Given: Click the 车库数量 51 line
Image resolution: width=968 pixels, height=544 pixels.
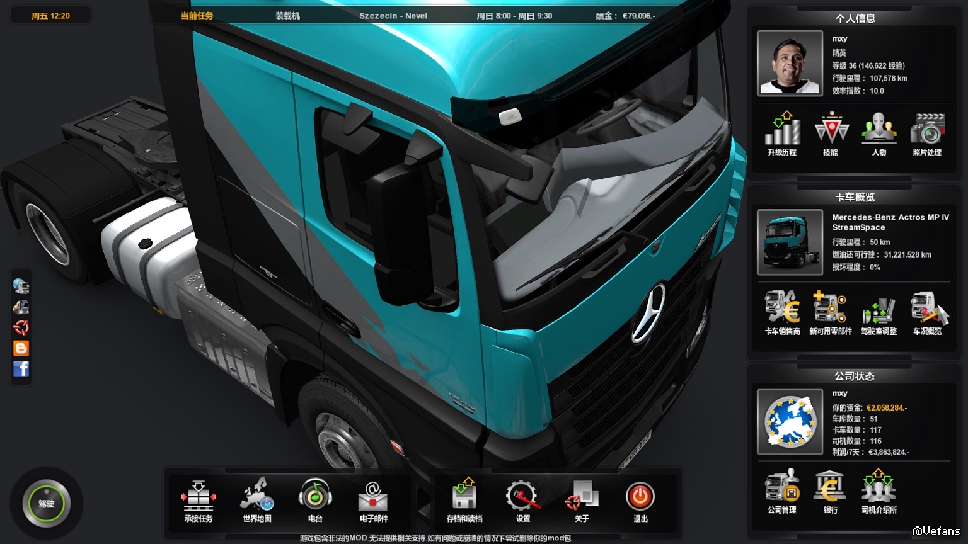Looking at the screenshot, I should (855, 419).
